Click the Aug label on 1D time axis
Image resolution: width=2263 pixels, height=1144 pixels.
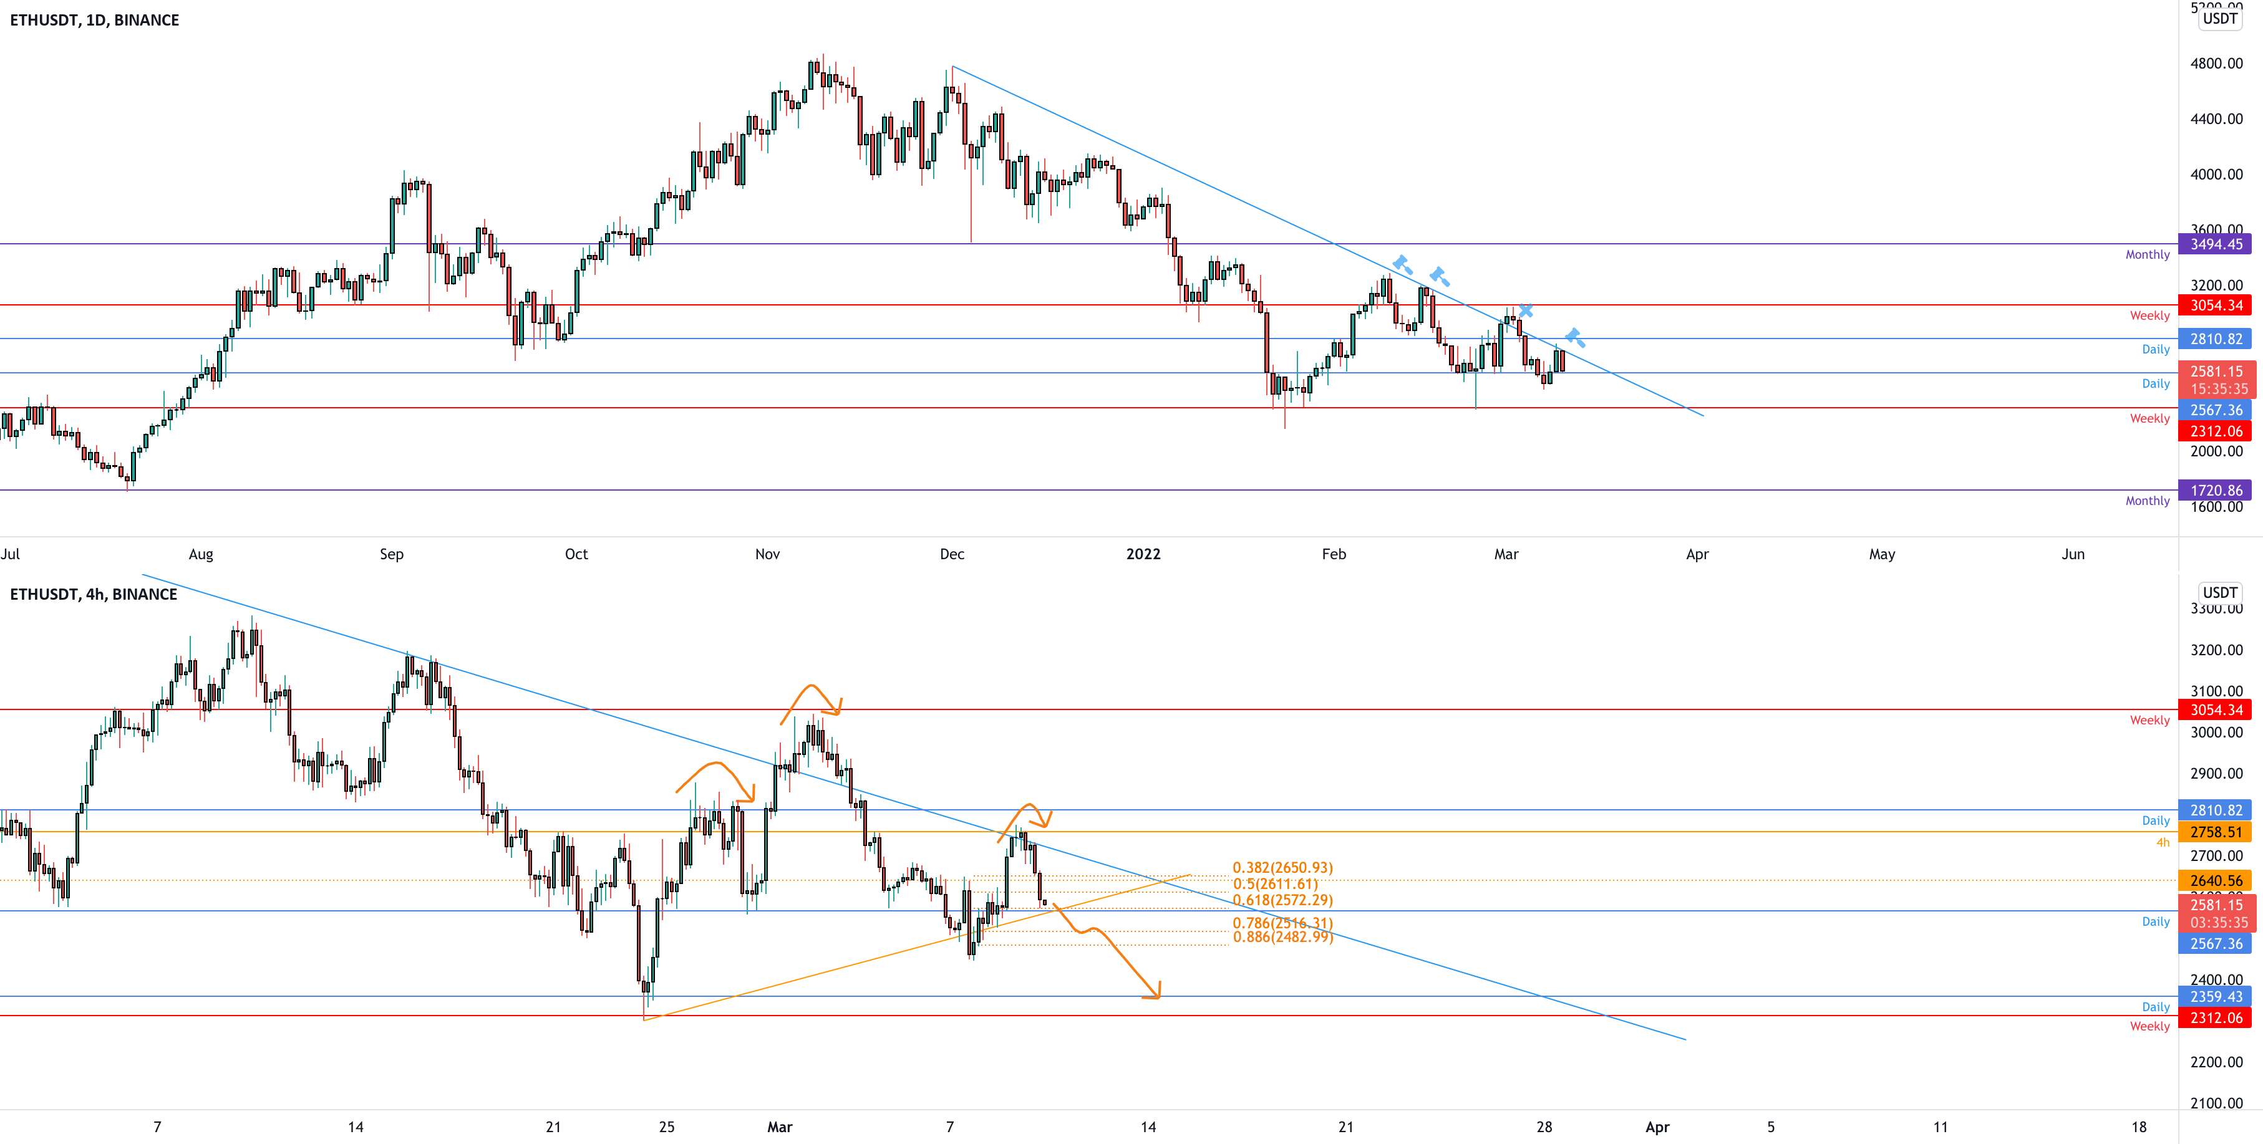coord(201,554)
